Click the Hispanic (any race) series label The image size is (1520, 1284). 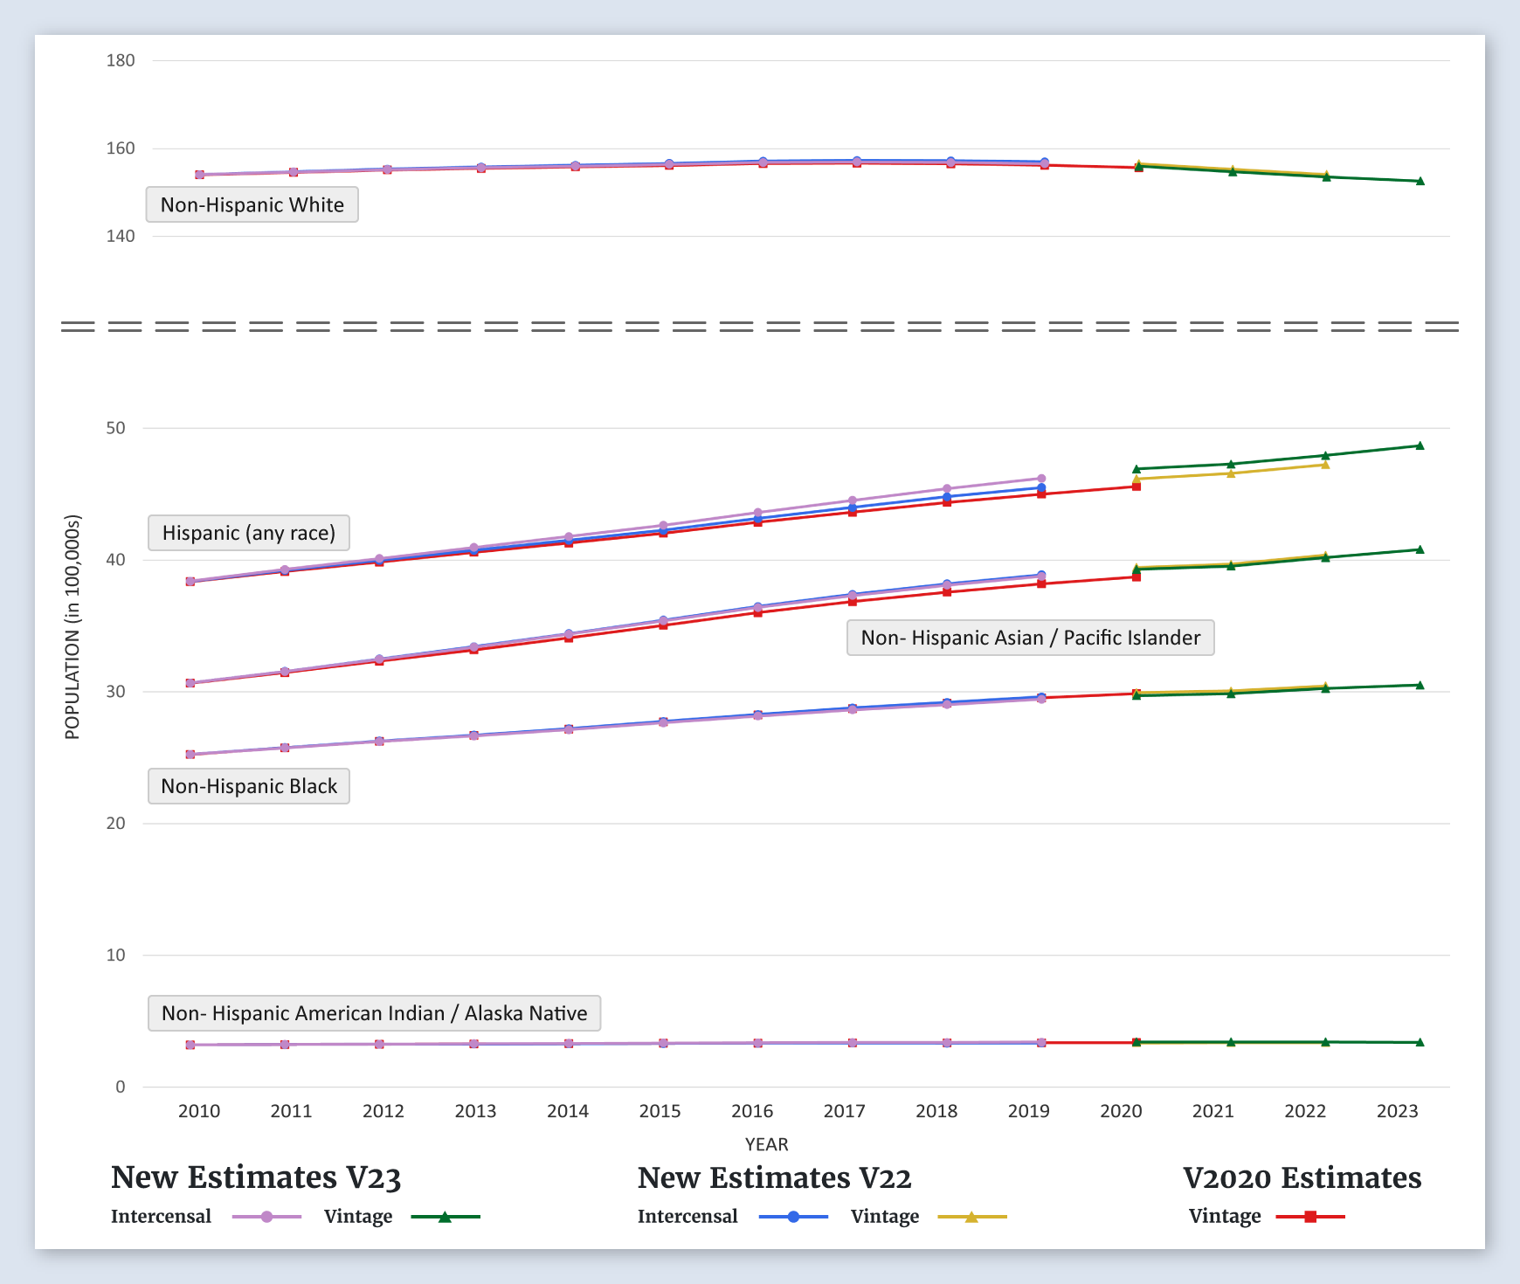coord(249,533)
